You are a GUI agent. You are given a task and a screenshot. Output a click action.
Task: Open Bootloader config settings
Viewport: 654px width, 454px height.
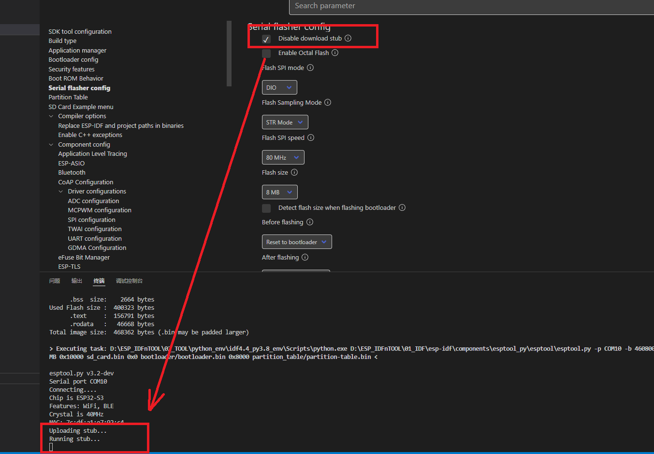click(73, 59)
